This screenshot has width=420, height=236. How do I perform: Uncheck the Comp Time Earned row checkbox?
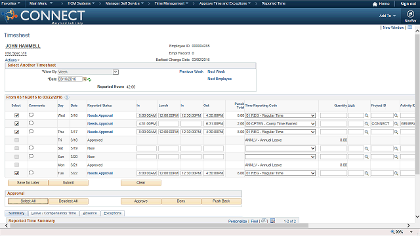coord(16,124)
